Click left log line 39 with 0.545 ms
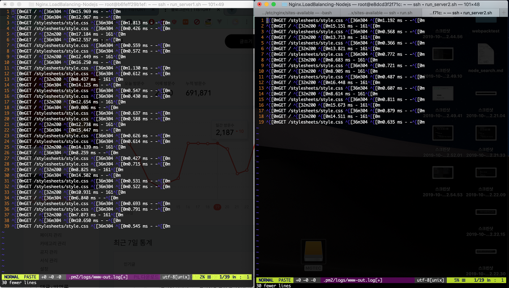Image resolution: width=509 pixels, height=288 pixels. click(x=91, y=226)
